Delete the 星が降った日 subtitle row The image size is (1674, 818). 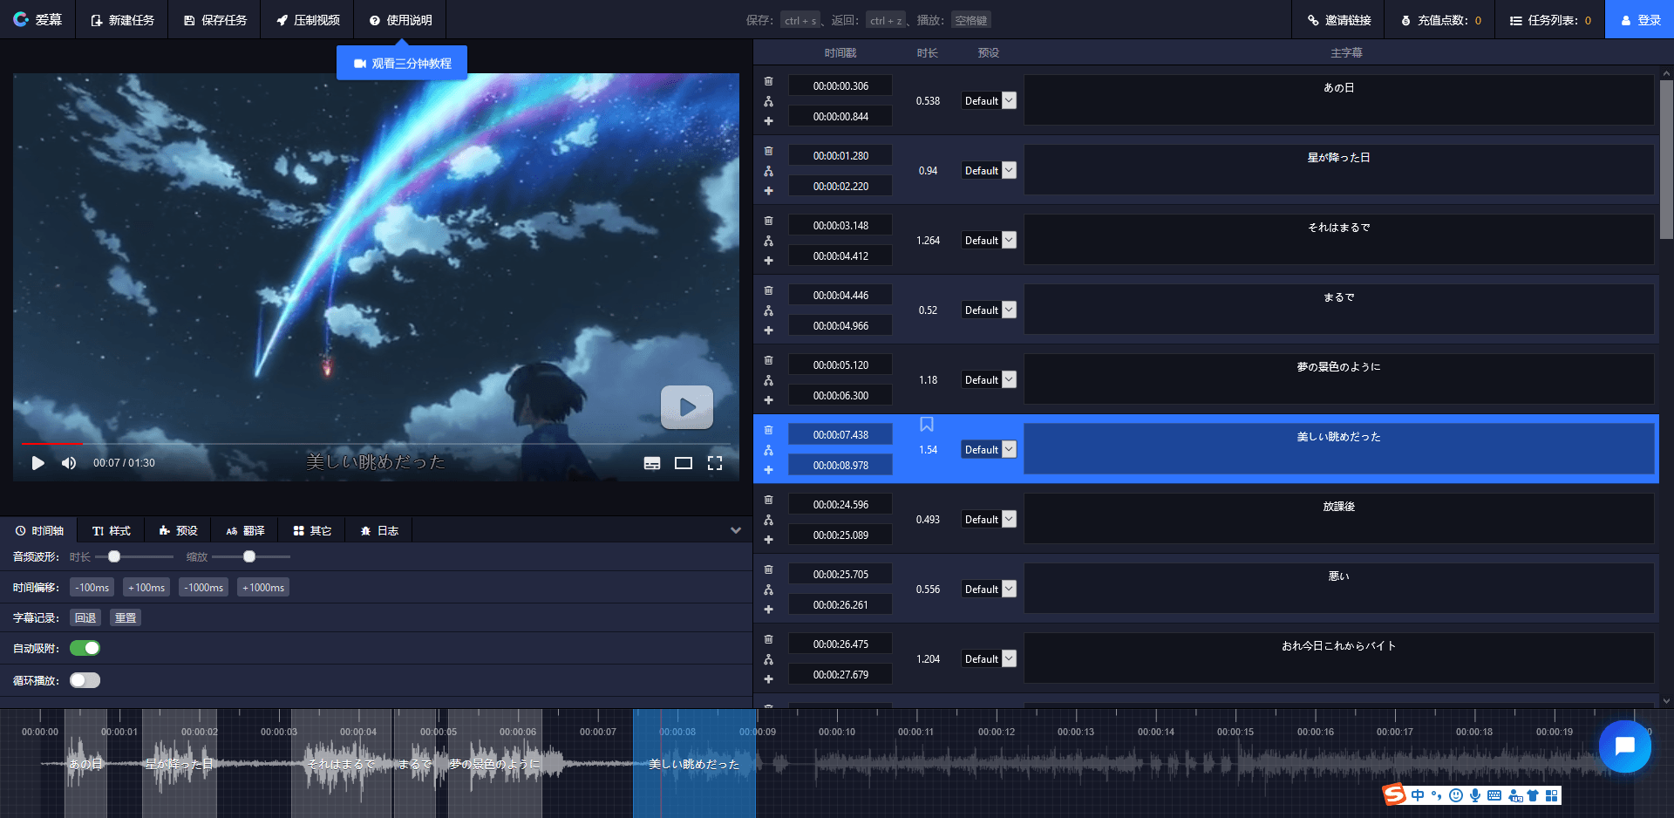(768, 151)
